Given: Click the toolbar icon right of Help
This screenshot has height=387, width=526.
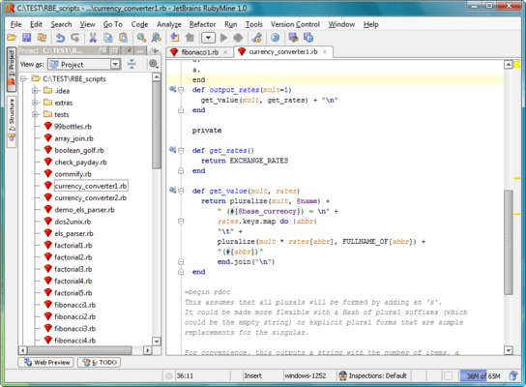Looking at the screenshot, I should (294, 38).
